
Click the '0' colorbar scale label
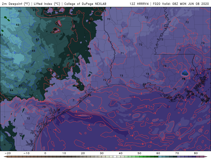point(45,153)
